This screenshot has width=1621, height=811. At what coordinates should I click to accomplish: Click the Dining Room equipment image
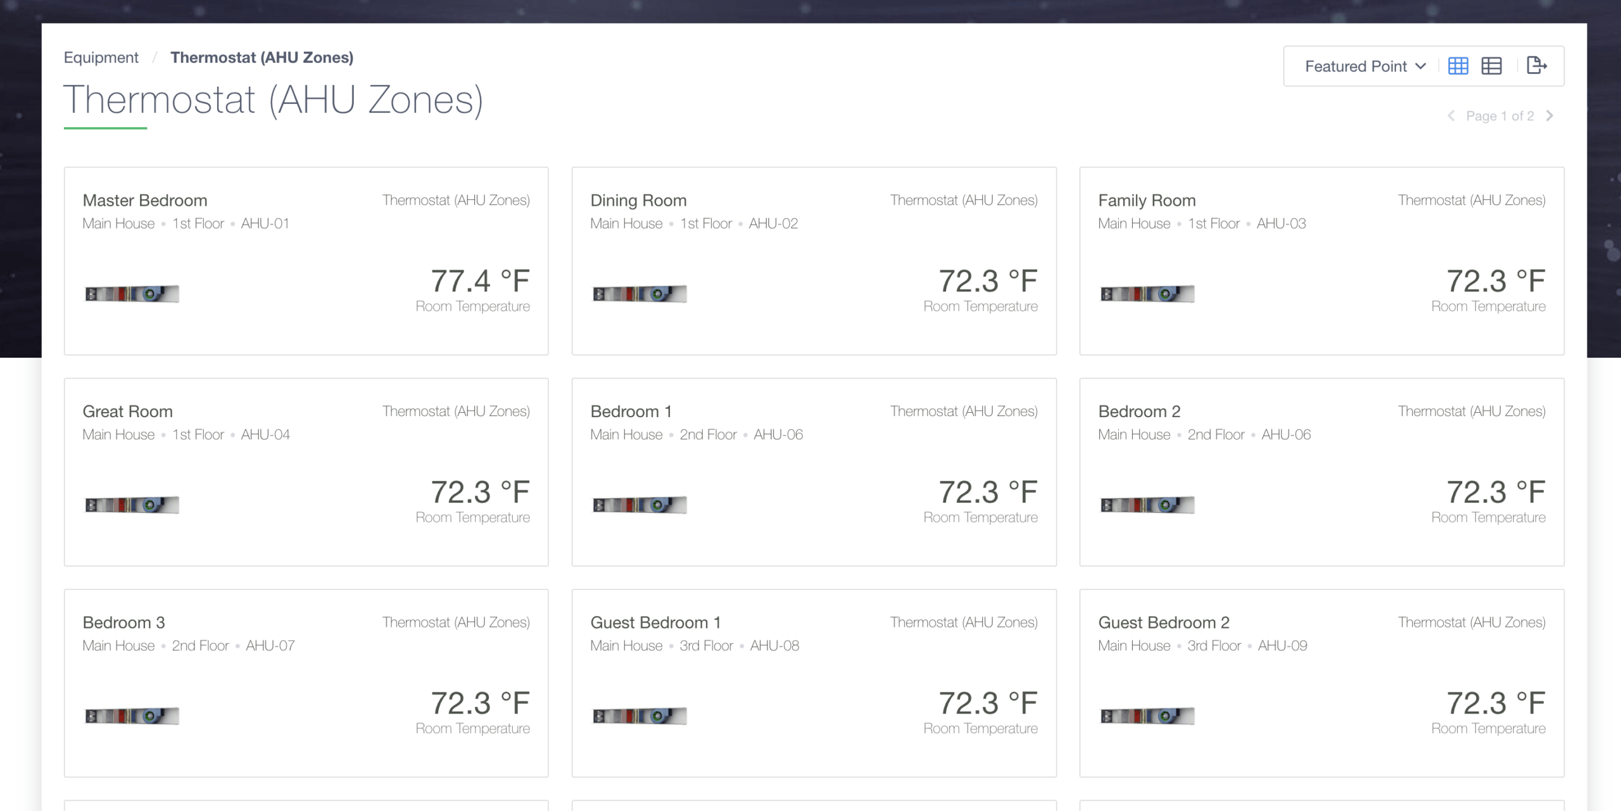coord(640,294)
